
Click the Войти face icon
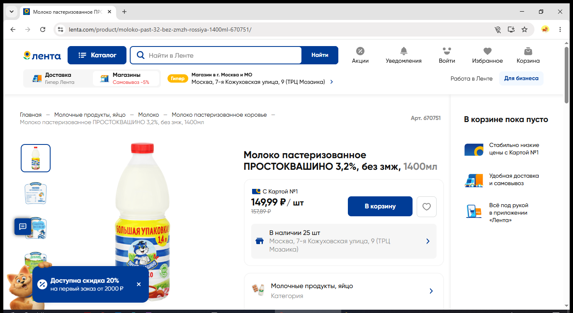point(447,51)
